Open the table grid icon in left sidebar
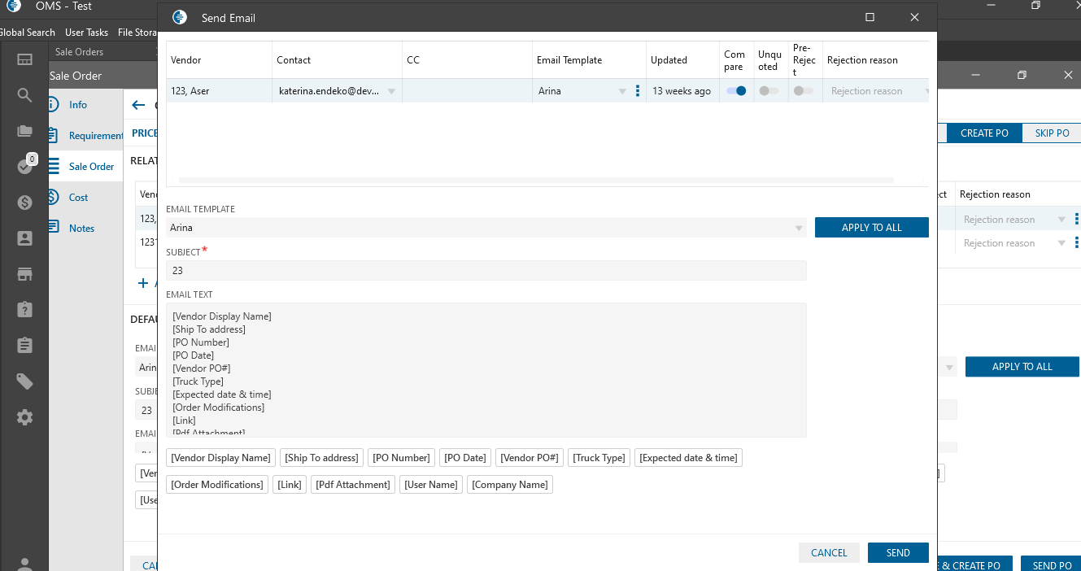 (24, 59)
